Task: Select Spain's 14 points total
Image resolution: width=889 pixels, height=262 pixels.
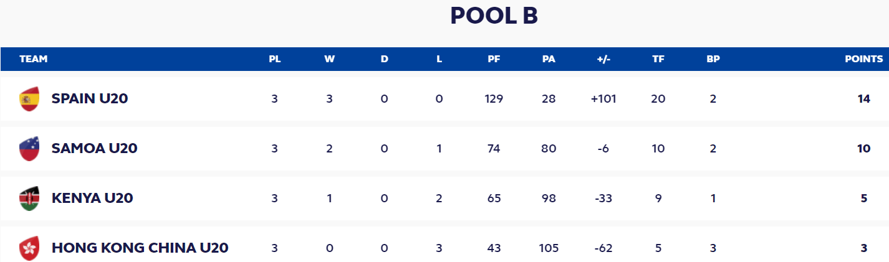Action: click(x=863, y=98)
